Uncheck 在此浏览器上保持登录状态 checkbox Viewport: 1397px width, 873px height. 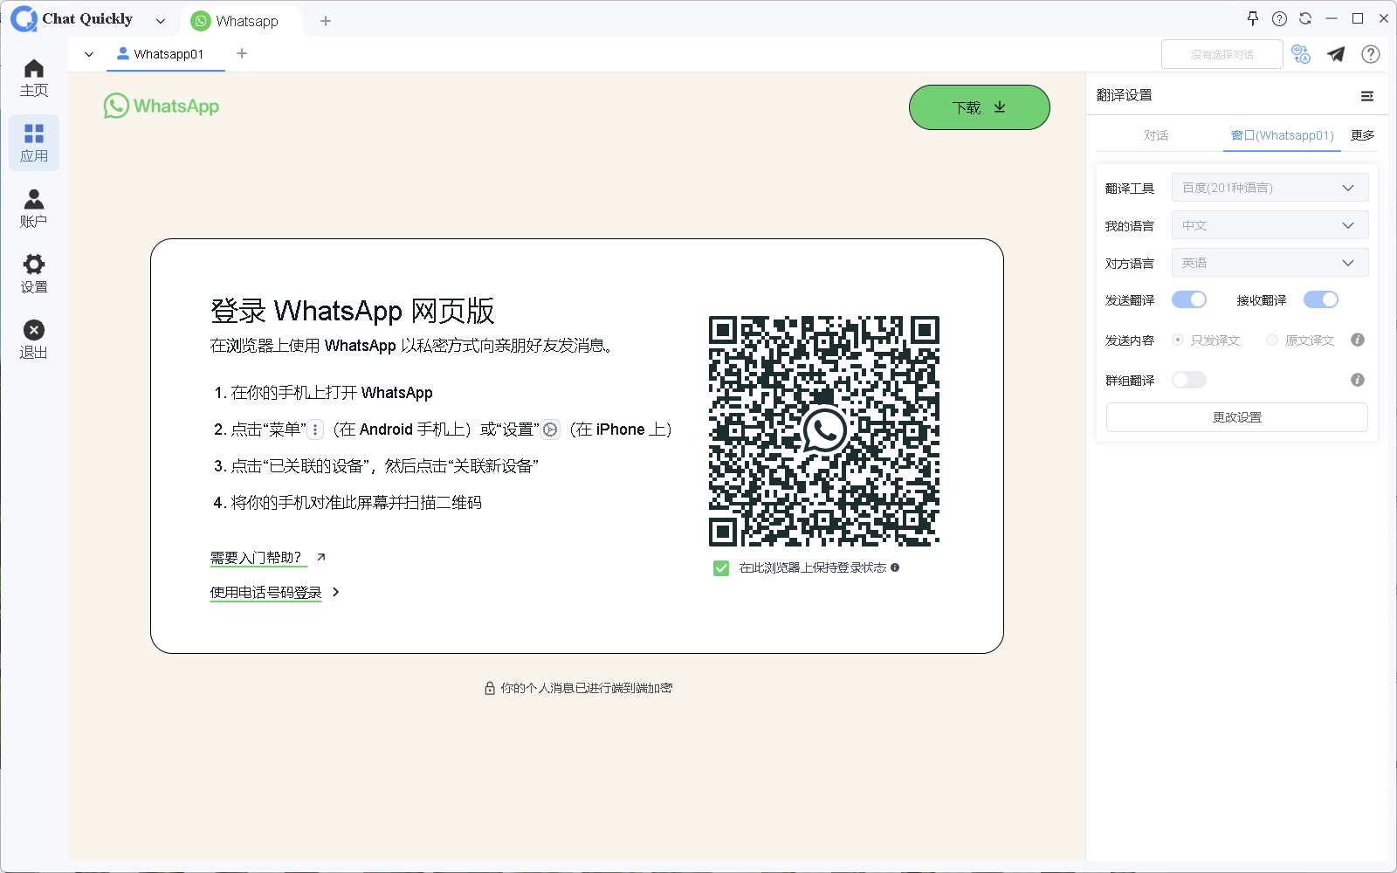click(x=721, y=568)
